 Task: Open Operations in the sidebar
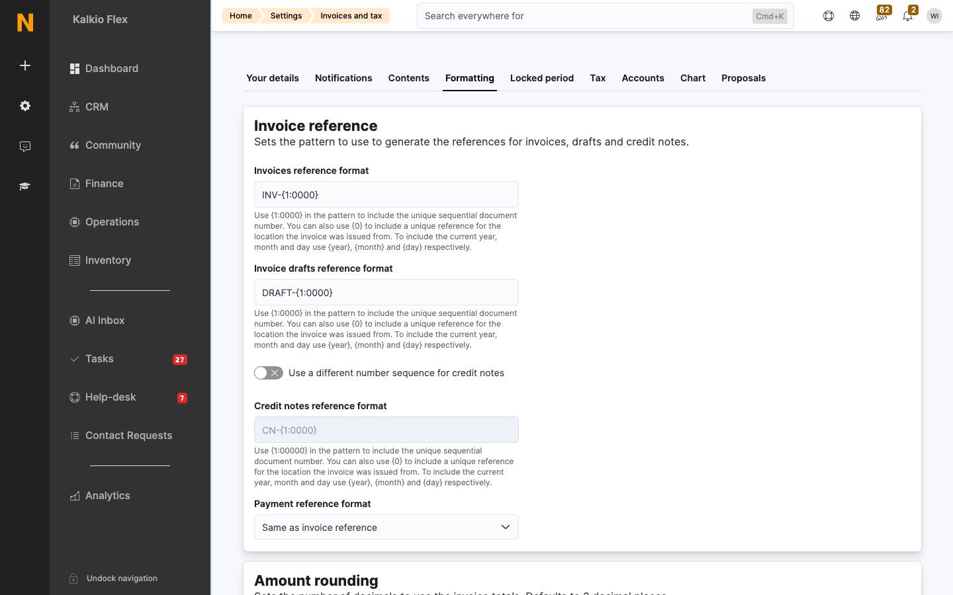pos(105,222)
